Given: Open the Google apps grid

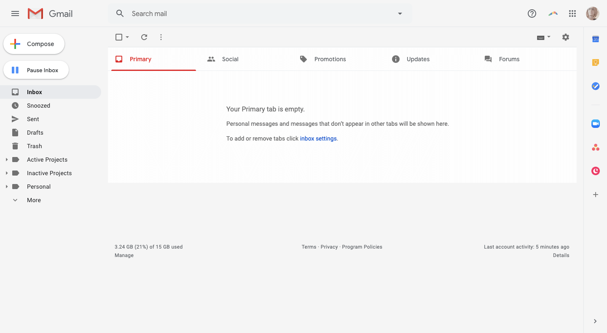Looking at the screenshot, I should [x=572, y=14].
